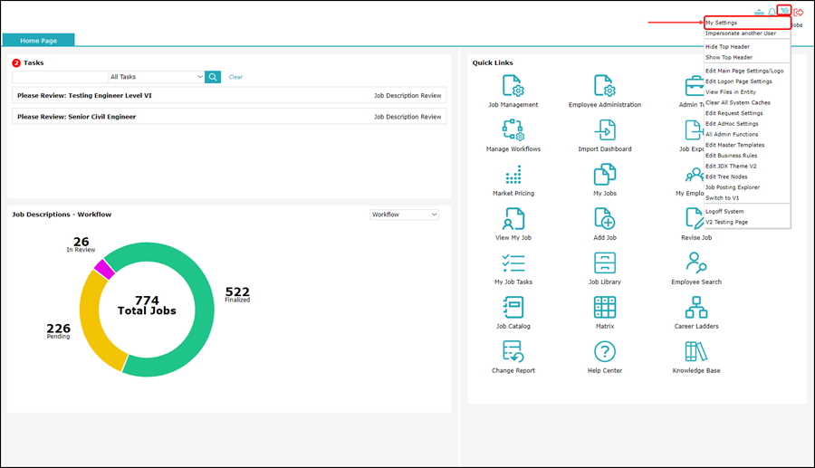Click the 774 Total Jobs center label
815x468 pixels.
point(147,305)
